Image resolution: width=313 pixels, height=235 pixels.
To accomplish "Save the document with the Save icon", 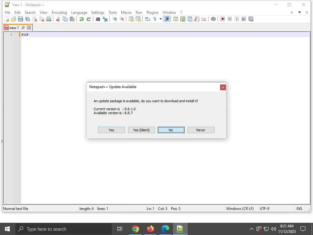I will tap(20, 19).
